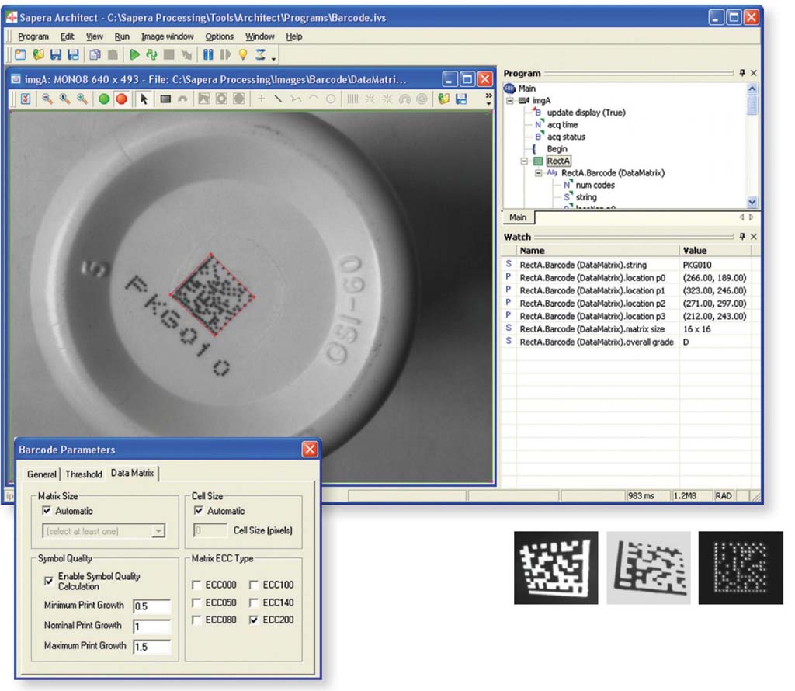Screen dimensions: 795x691
Task: Pin the Watch panel
Action: coord(742,236)
